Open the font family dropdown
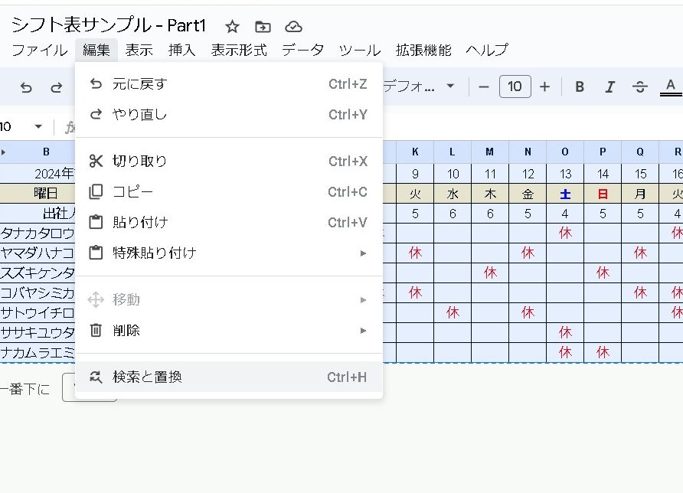Viewport: 683px width, 493px height. (420, 87)
